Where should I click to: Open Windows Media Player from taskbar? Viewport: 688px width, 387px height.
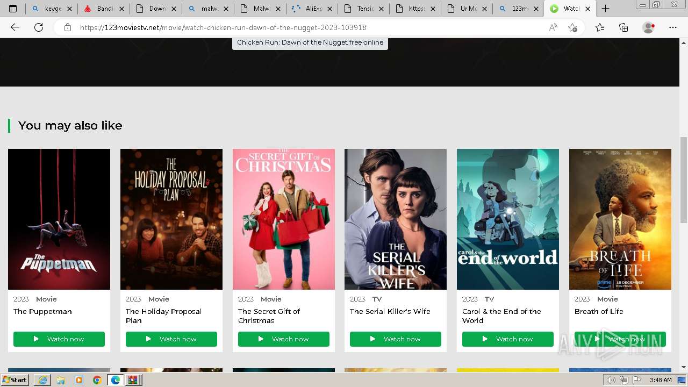(79, 380)
